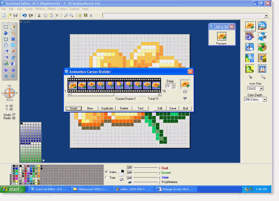Click the filmstrip scrollbar right arrow

(x=159, y=95)
